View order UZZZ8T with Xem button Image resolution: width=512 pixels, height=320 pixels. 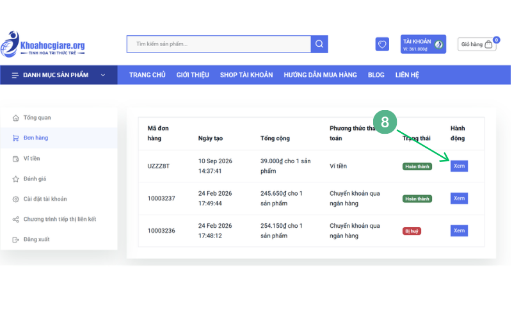pyautogui.click(x=459, y=166)
